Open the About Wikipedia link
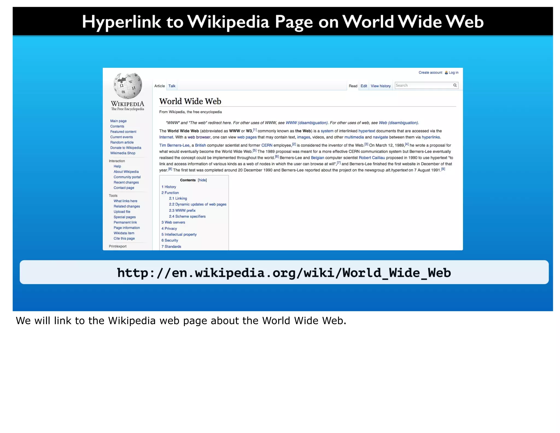The width and height of the screenshot is (560, 433). tap(126, 172)
